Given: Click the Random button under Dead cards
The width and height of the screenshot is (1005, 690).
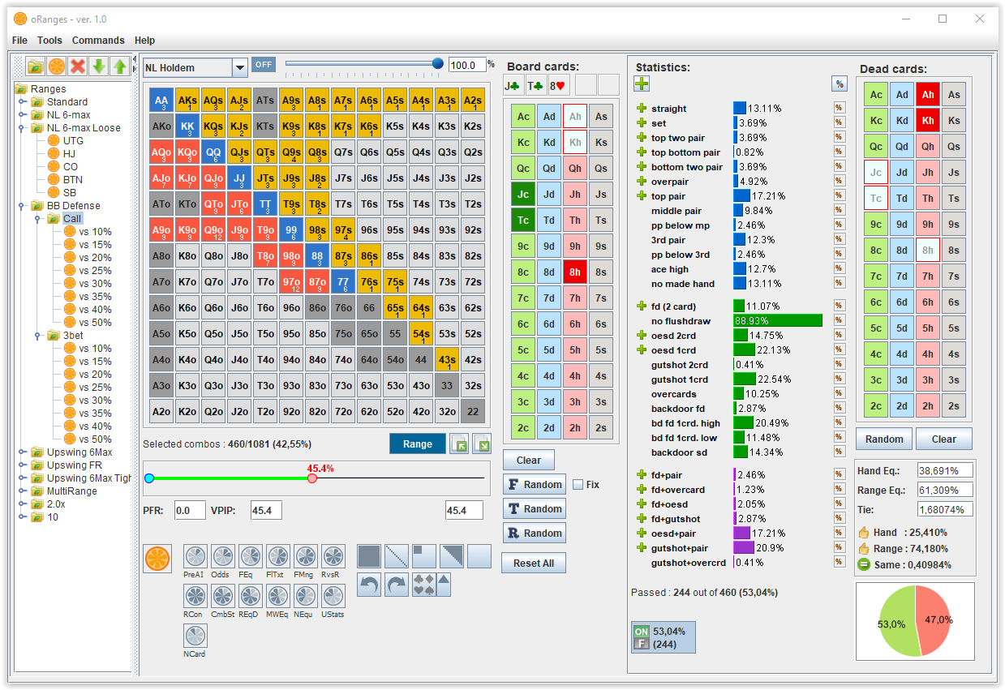Looking at the screenshot, I should tap(884, 439).
